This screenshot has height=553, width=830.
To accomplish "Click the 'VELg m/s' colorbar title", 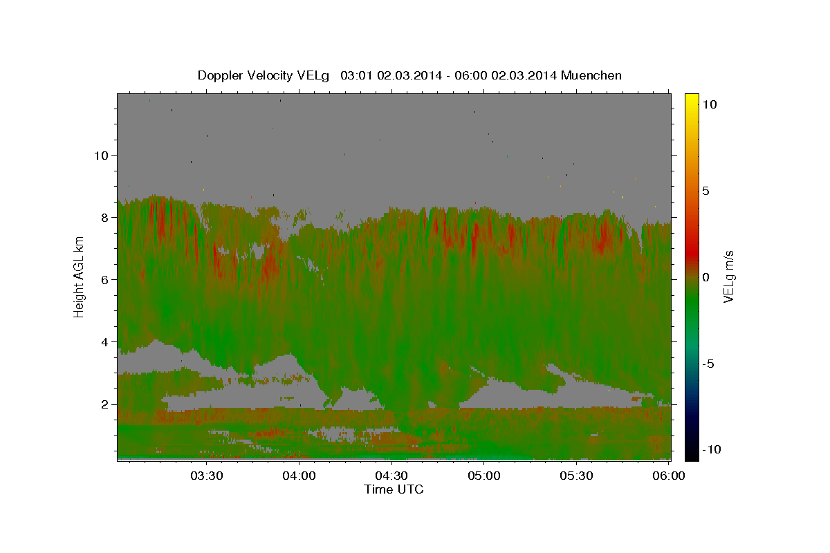I will pos(729,277).
